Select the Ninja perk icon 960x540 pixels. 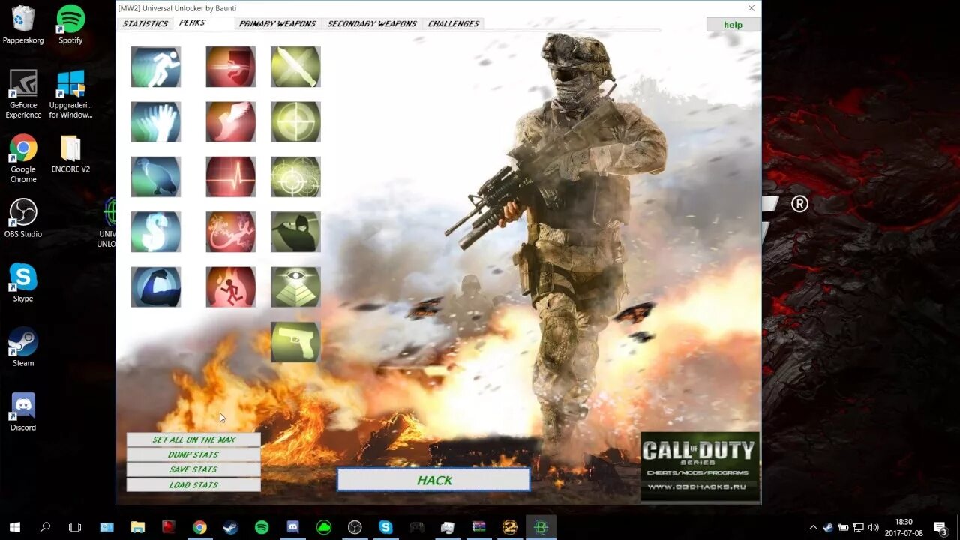coord(295,232)
